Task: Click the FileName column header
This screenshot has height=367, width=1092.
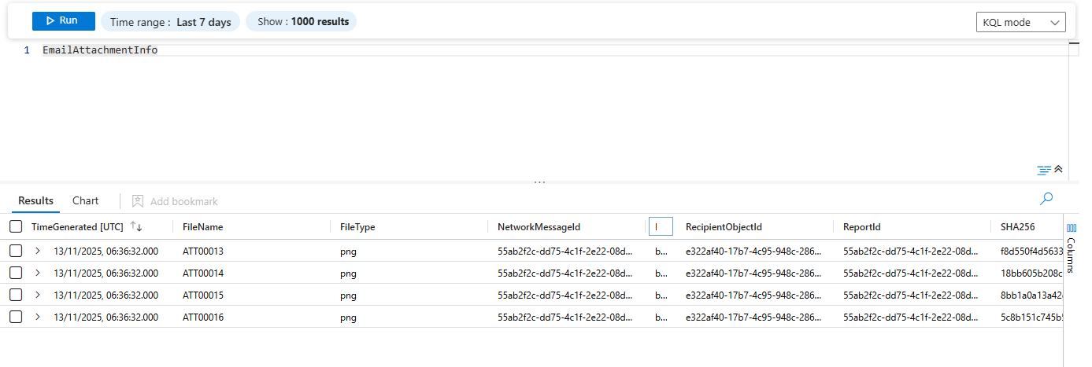Action: tap(203, 227)
